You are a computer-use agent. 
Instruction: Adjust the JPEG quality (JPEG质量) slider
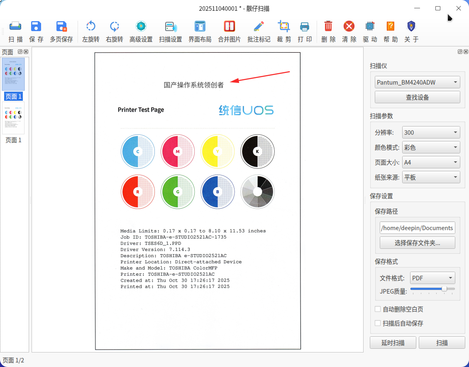pos(432,289)
